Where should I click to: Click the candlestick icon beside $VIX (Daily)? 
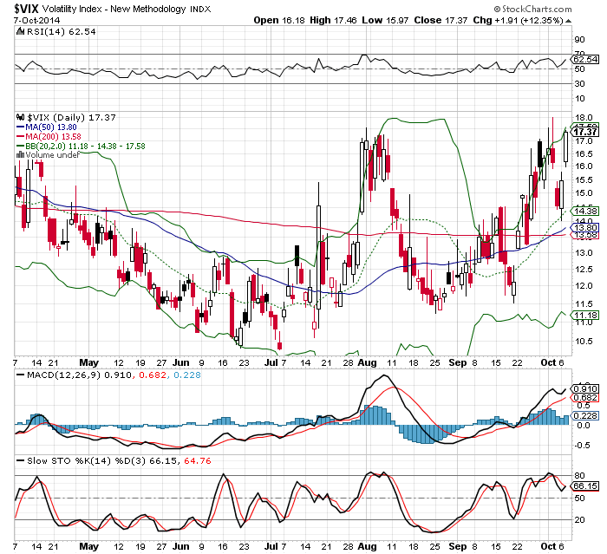pyautogui.click(x=20, y=117)
